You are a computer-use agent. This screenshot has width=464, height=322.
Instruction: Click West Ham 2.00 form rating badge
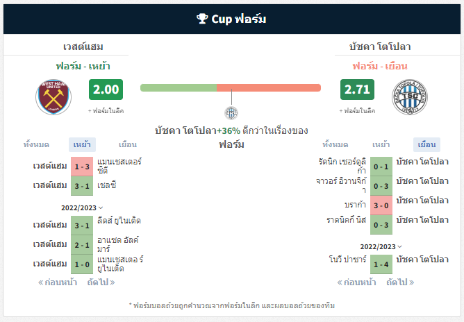coord(106,90)
